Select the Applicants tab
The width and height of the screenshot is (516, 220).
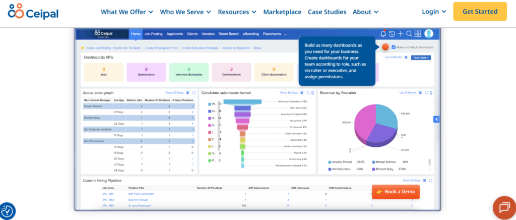click(175, 34)
